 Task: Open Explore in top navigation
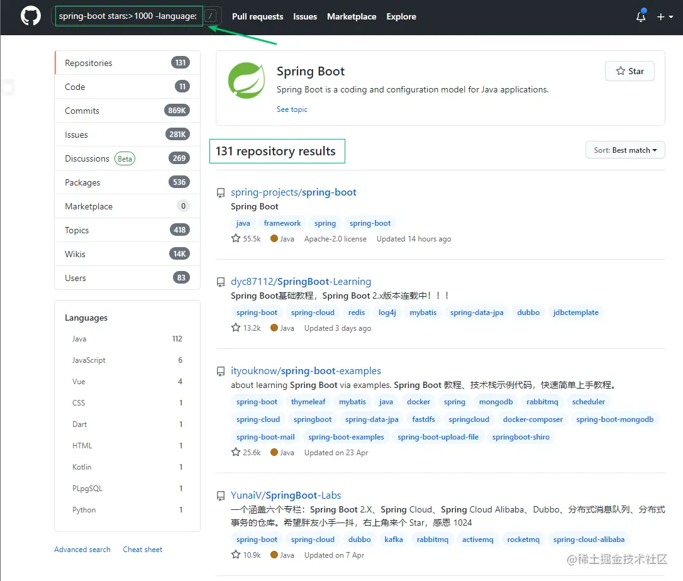pyautogui.click(x=401, y=16)
